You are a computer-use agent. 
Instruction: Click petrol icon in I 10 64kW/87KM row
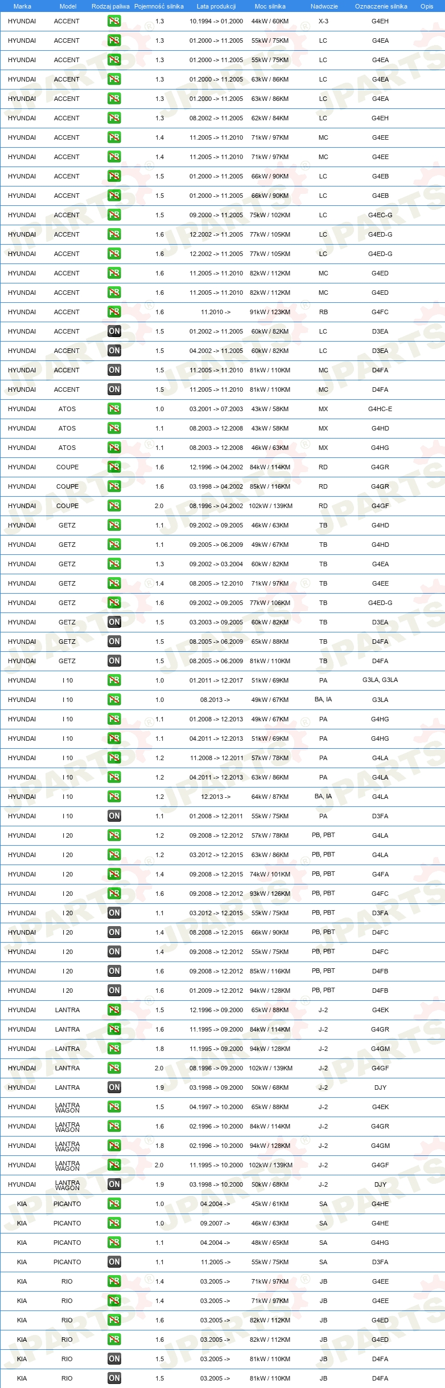coord(114,797)
